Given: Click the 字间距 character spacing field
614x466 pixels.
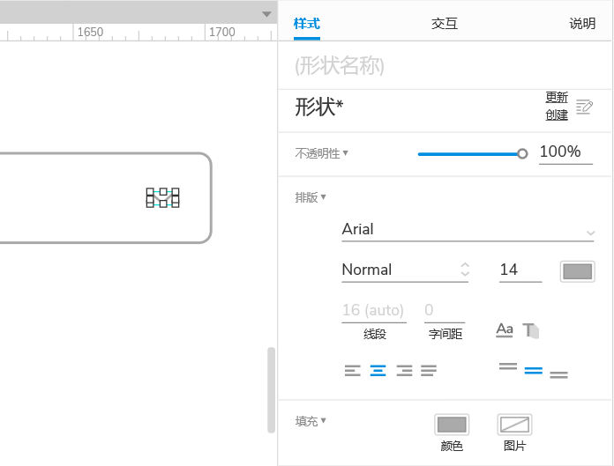Looking at the screenshot, I should coord(445,311).
